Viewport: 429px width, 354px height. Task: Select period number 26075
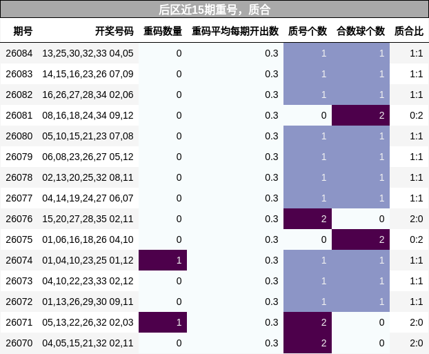pos(19,239)
